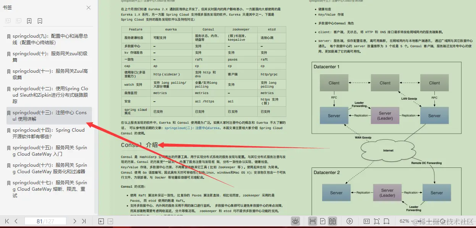
Task: Click the back to previous view arrow
Action: pos(101,221)
